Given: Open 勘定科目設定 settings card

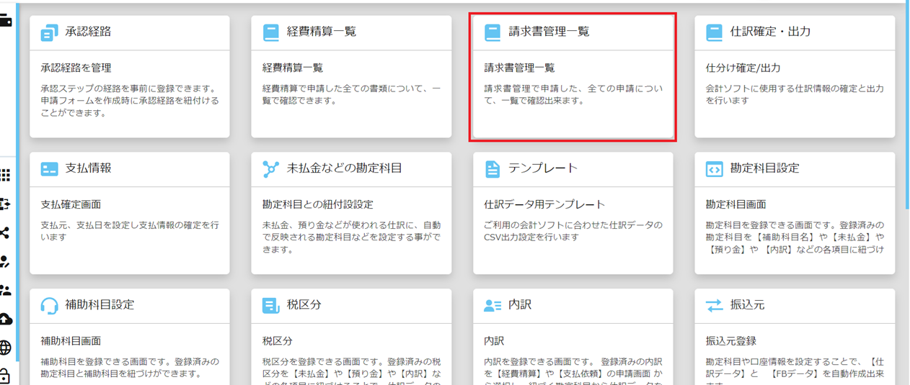Looking at the screenshot, I should [794, 213].
